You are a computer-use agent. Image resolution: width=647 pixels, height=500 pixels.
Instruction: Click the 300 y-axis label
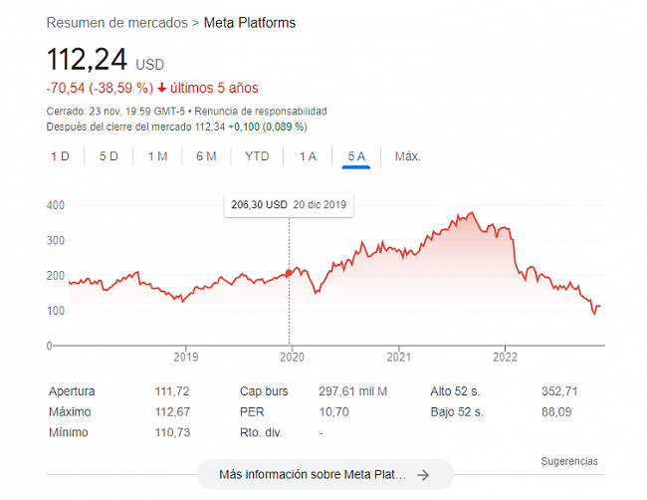56,240
